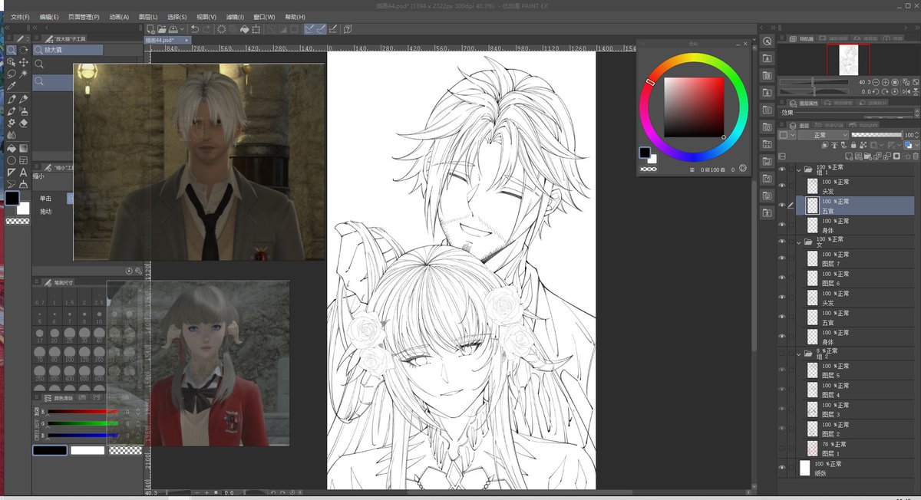Open the 图层(L) menu
The image size is (921, 500).
[149, 17]
